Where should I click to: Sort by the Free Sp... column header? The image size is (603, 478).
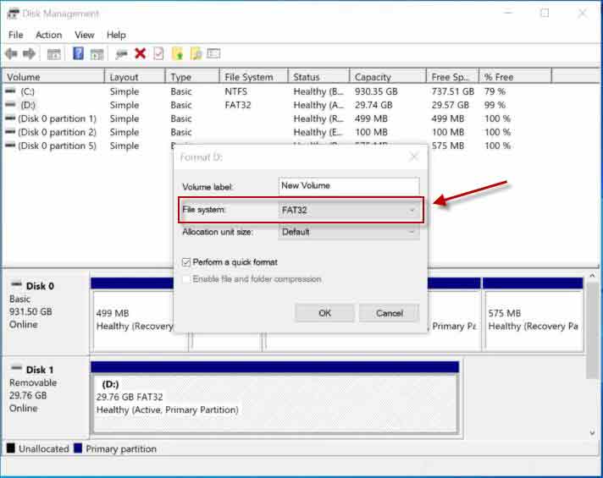point(452,77)
